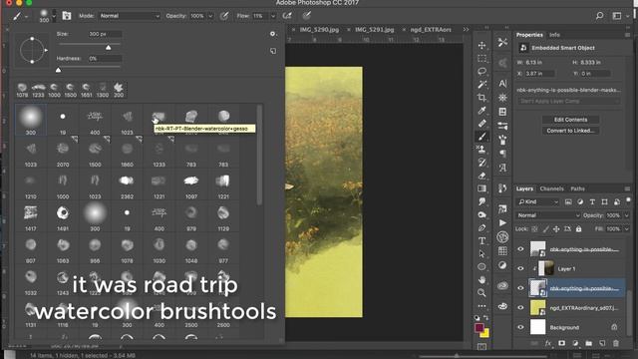
Task: Click the layer styles fx button
Action: [548, 343]
